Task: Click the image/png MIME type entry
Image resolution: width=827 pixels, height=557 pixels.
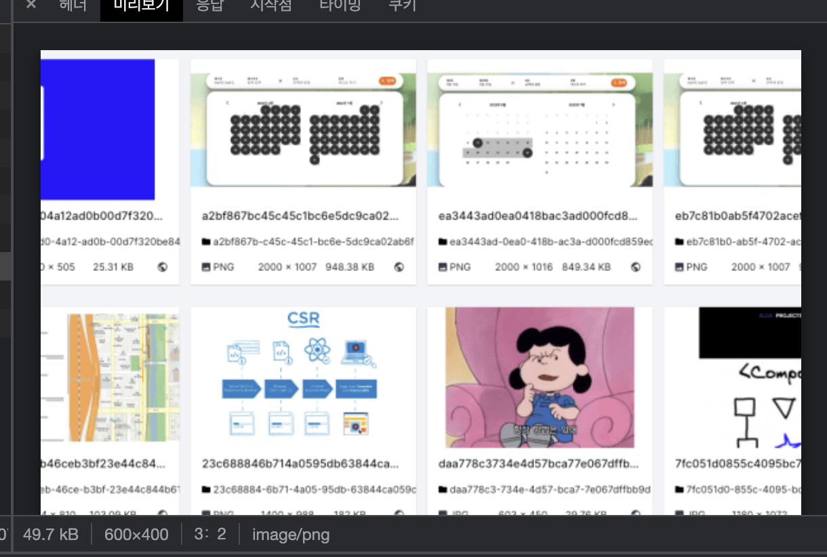Action: pyautogui.click(x=291, y=535)
